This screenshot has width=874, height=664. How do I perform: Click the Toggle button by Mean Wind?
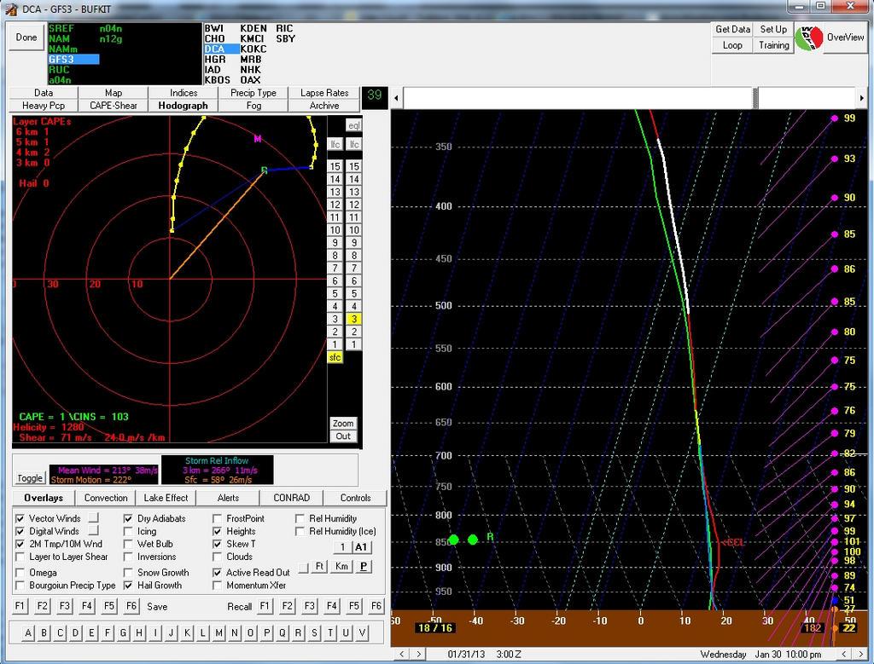click(30, 478)
